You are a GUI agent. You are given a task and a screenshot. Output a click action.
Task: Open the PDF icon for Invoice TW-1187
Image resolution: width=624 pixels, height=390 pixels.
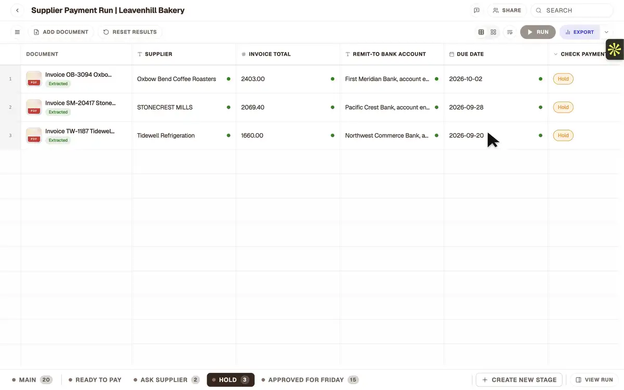34,136
